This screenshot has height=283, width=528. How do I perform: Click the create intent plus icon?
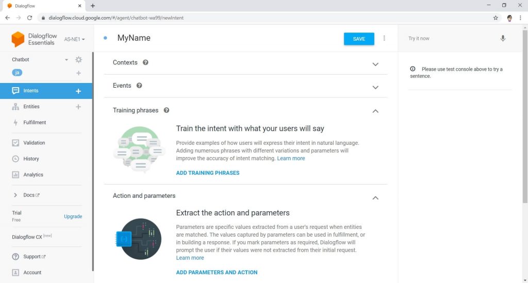tap(78, 91)
